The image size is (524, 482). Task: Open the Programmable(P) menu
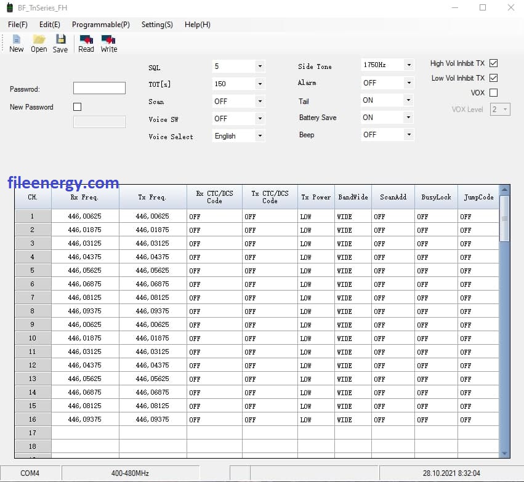click(x=100, y=25)
